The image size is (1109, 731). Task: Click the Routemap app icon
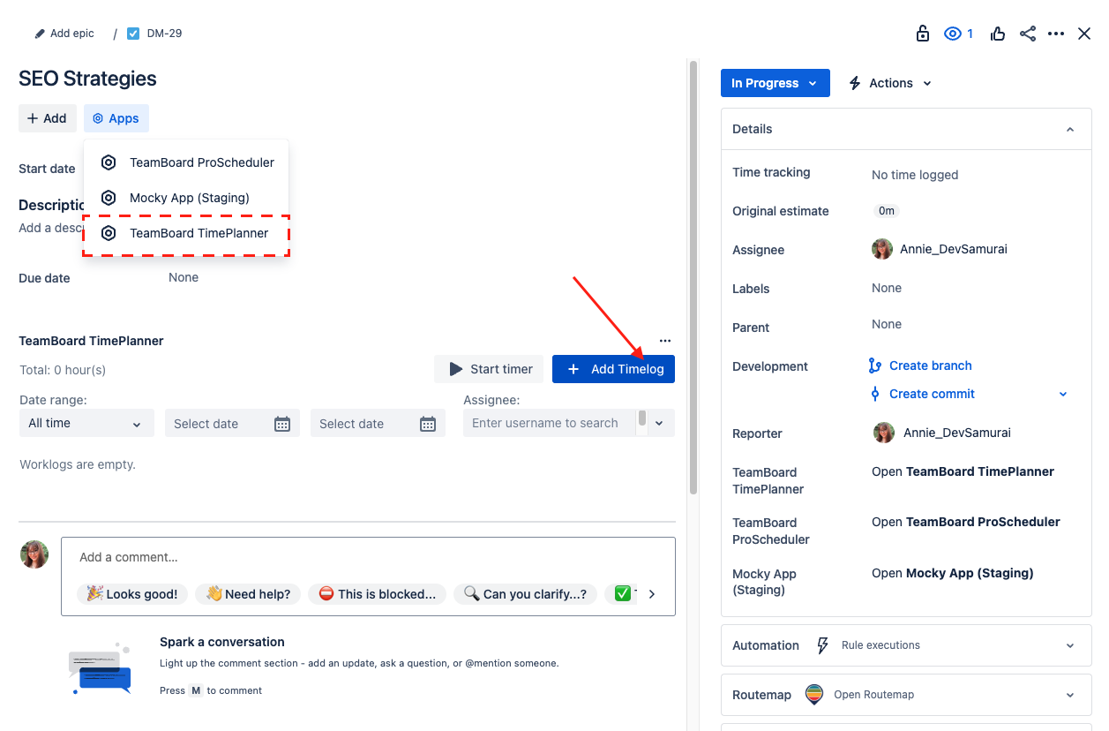tap(814, 695)
